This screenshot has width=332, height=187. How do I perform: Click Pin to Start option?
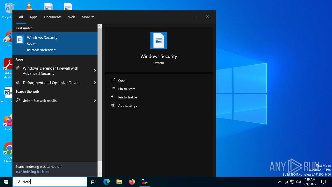pyautogui.click(x=127, y=89)
